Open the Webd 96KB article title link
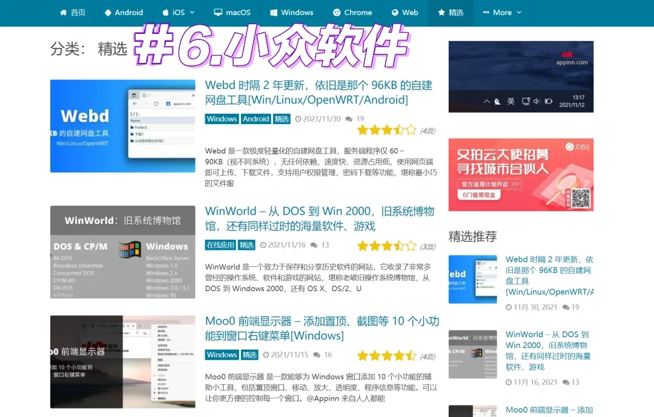Screen dimensions: 654x417 [319, 93]
